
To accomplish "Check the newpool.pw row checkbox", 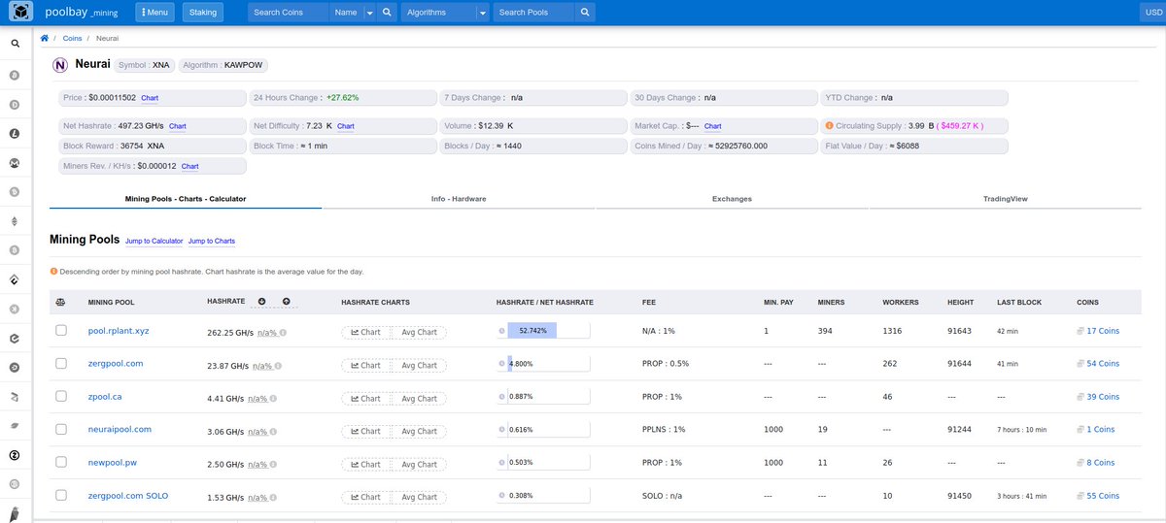I will 61,463.
